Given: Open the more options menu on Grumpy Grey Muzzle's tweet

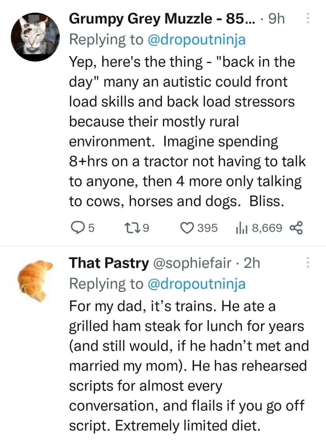Looking at the screenshot, I should 308,19.
